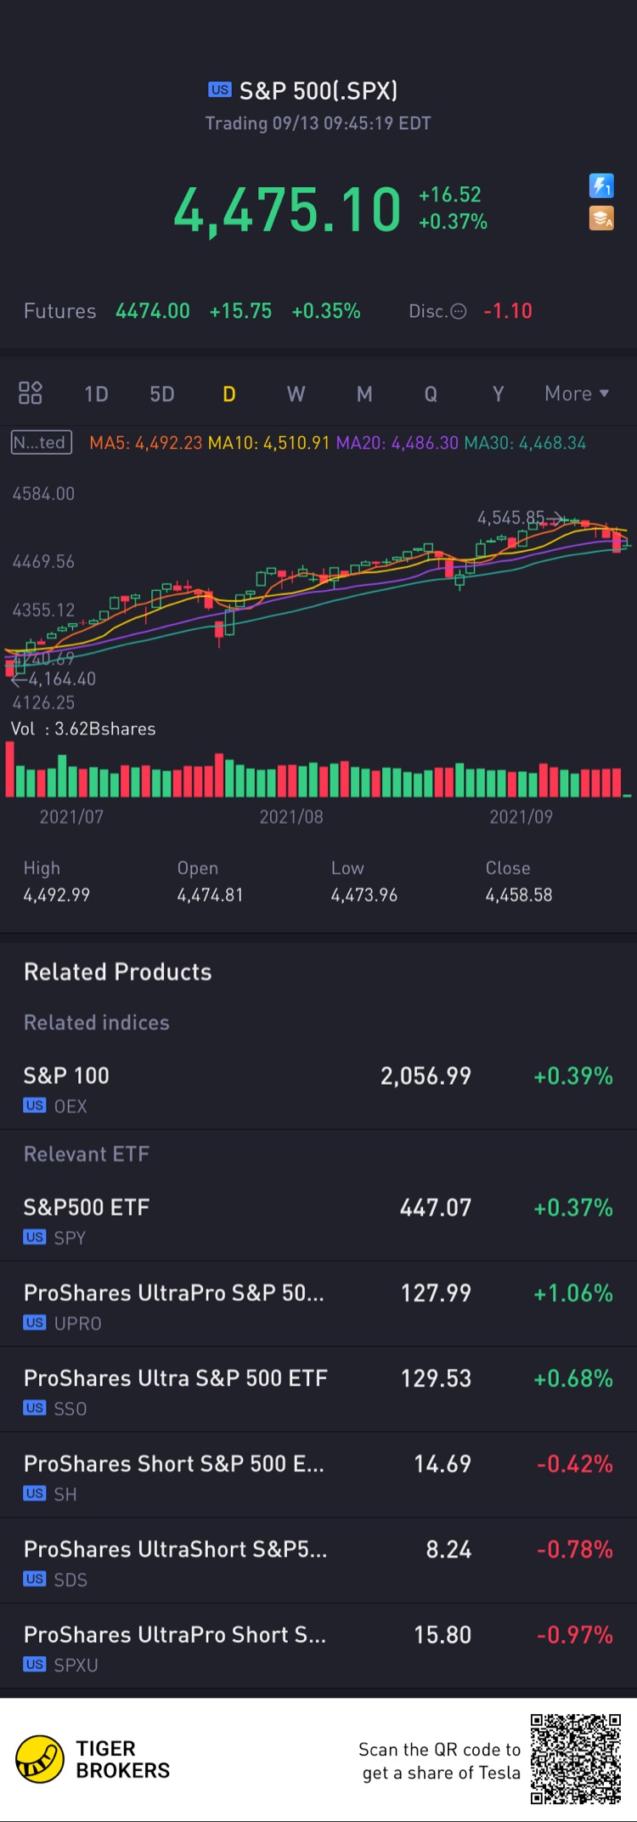Open the UPRO UltraPro ETF row

click(x=318, y=1304)
